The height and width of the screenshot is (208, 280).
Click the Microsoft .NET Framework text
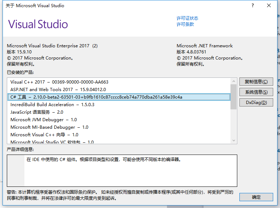pyautogui.click(x=205, y=46)
